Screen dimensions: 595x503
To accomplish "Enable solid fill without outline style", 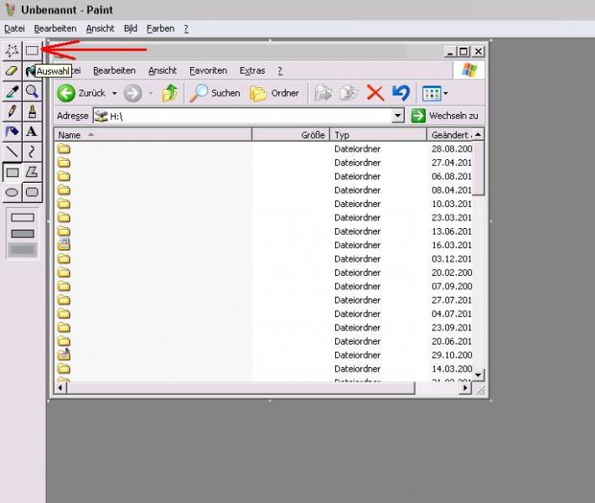I will point(23,249).
